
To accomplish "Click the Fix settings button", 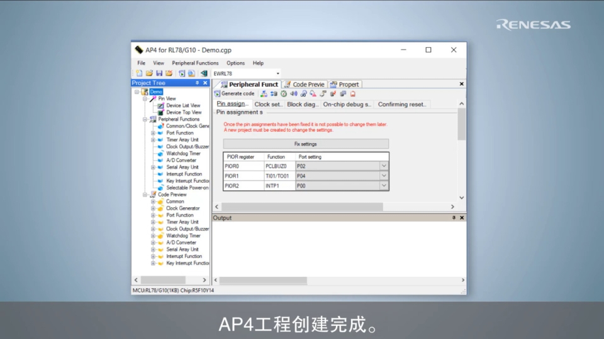I will 306,144.
